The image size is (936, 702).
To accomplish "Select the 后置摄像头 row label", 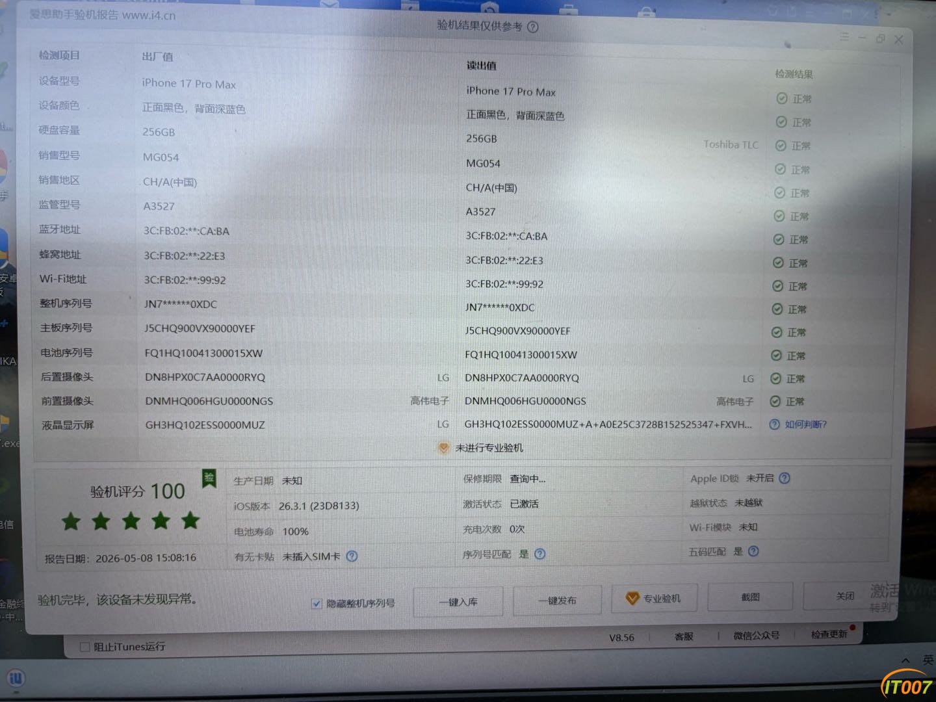I will pos(67,376).
